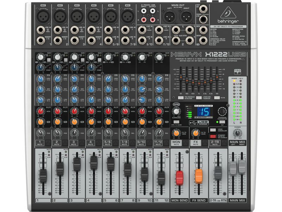Enable the EQ IN button
The image size is (282, 212).
217,98
